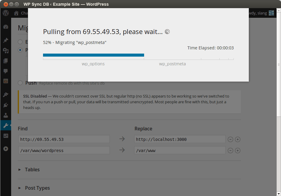The image size is (281, 196).
Task: Add a row after http://localhost:3000
Action: pos(238,139)
